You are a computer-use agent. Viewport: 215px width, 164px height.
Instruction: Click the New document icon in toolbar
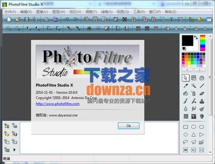coord(9,19)
